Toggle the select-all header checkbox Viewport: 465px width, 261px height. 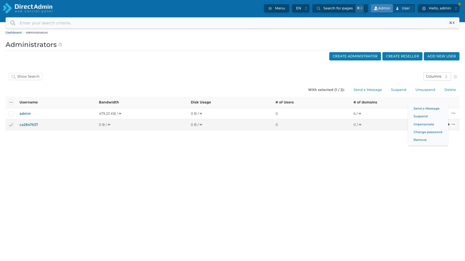[11, 102]
